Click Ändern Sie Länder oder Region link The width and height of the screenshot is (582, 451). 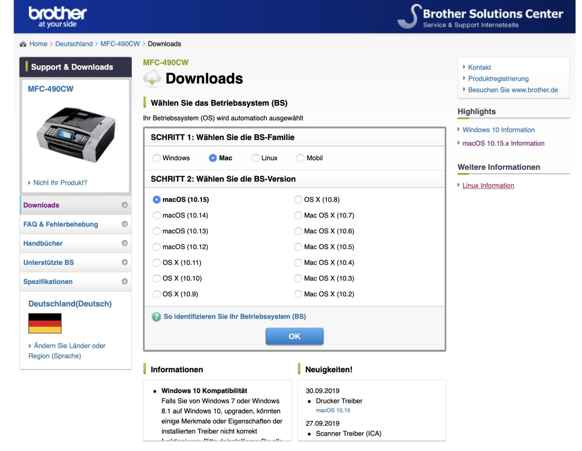tap(67, 351)
